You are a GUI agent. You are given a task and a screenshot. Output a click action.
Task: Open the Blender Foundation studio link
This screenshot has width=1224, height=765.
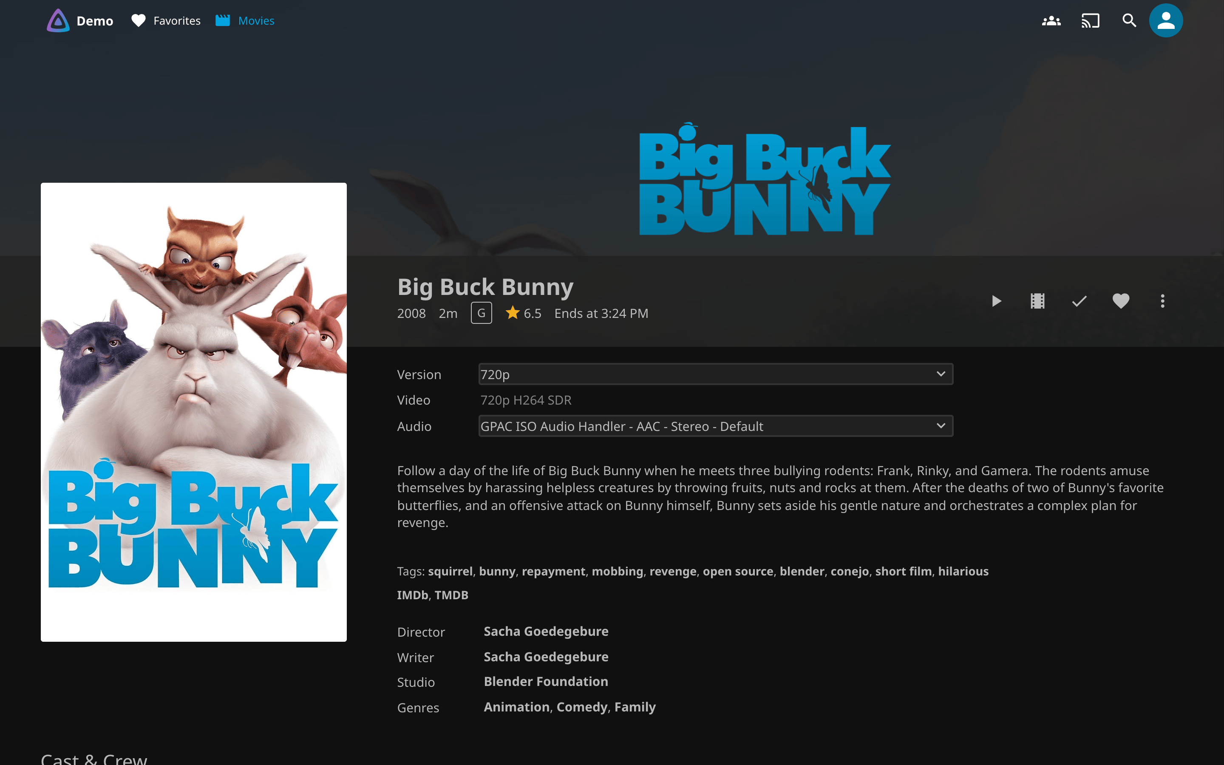click(x=546, y=682)
